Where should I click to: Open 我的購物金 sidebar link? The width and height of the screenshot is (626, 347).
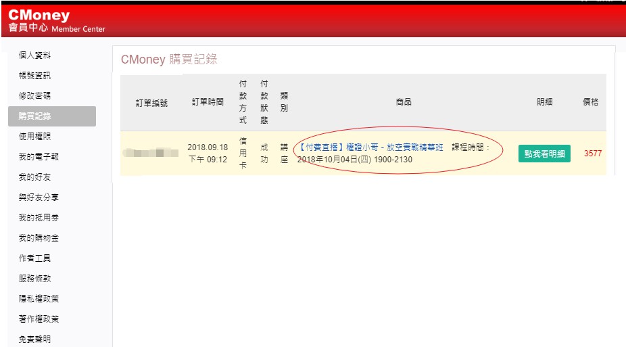39,238
